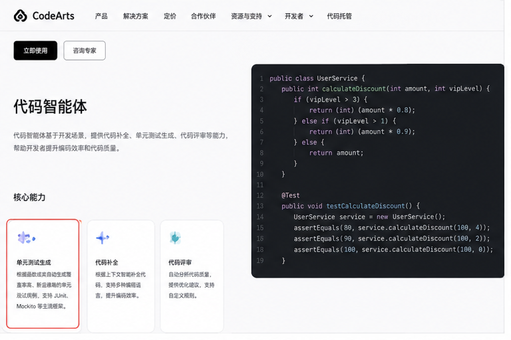Click the 'UserService service = new UserService();' line

point(369,216)
